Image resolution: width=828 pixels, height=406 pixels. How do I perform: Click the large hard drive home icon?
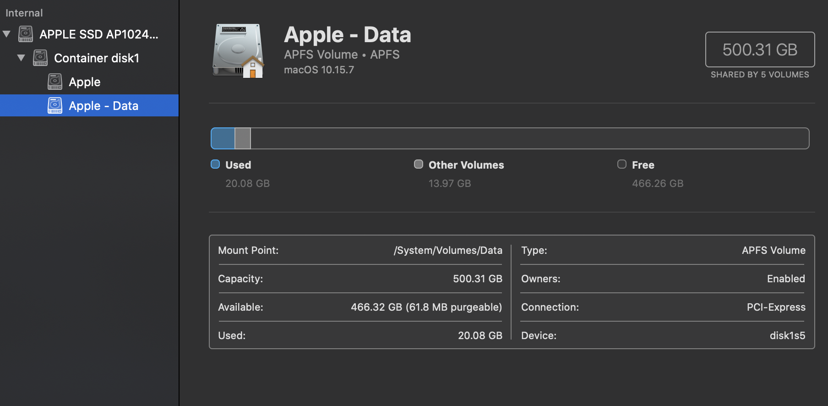coord(239,51)
